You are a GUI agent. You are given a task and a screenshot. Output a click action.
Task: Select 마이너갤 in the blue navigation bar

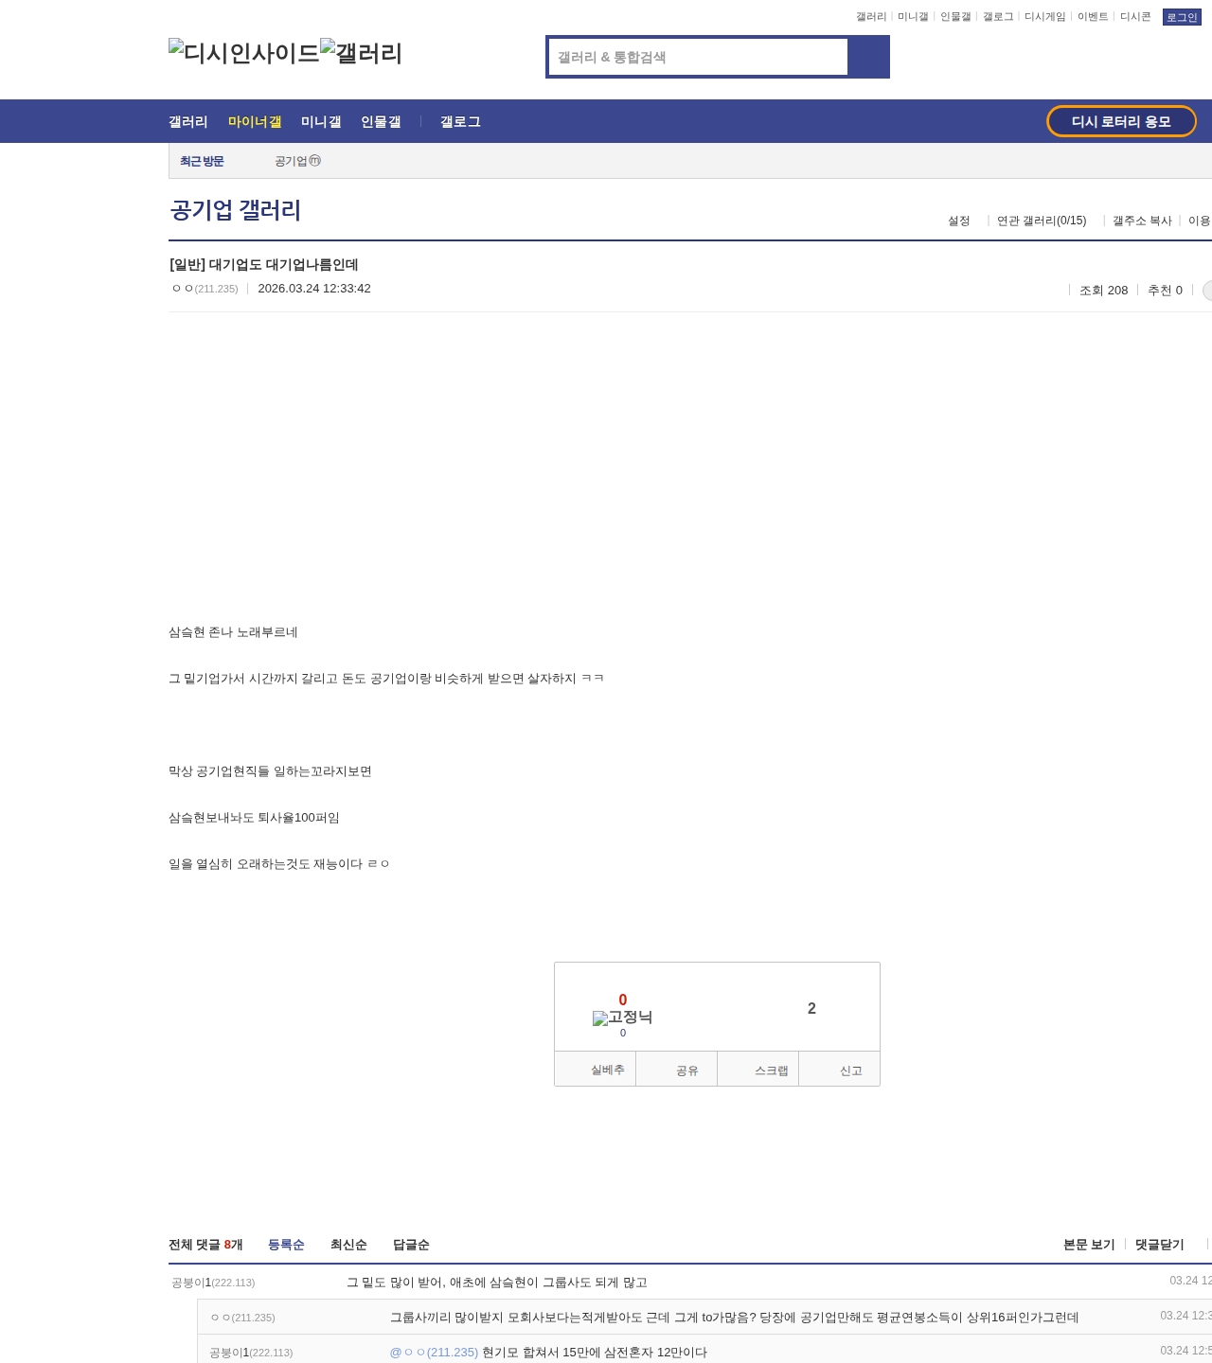pyautogui.click(x=255, y=121)
